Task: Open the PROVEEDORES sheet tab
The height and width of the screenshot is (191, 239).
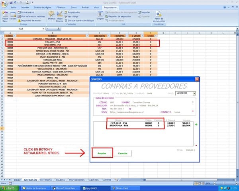Action: [74, 180]
